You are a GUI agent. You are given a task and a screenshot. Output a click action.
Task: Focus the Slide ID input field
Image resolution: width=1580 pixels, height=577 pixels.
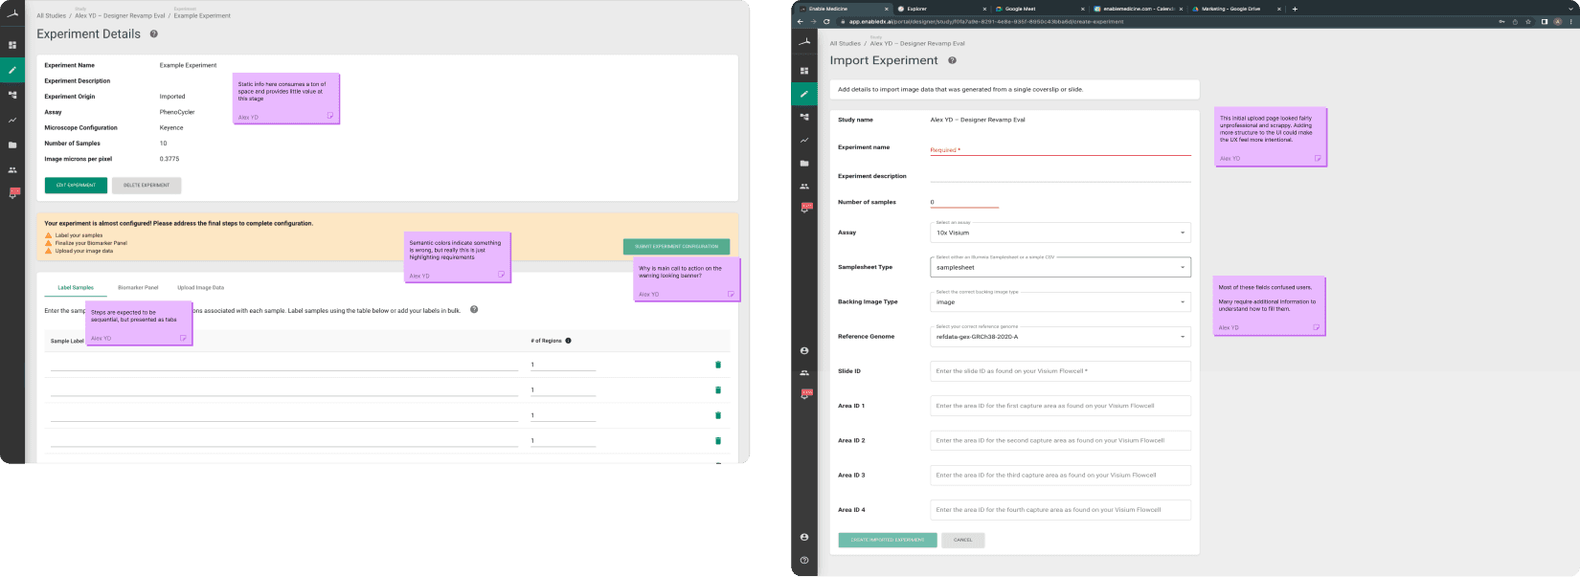[1061, 371]
